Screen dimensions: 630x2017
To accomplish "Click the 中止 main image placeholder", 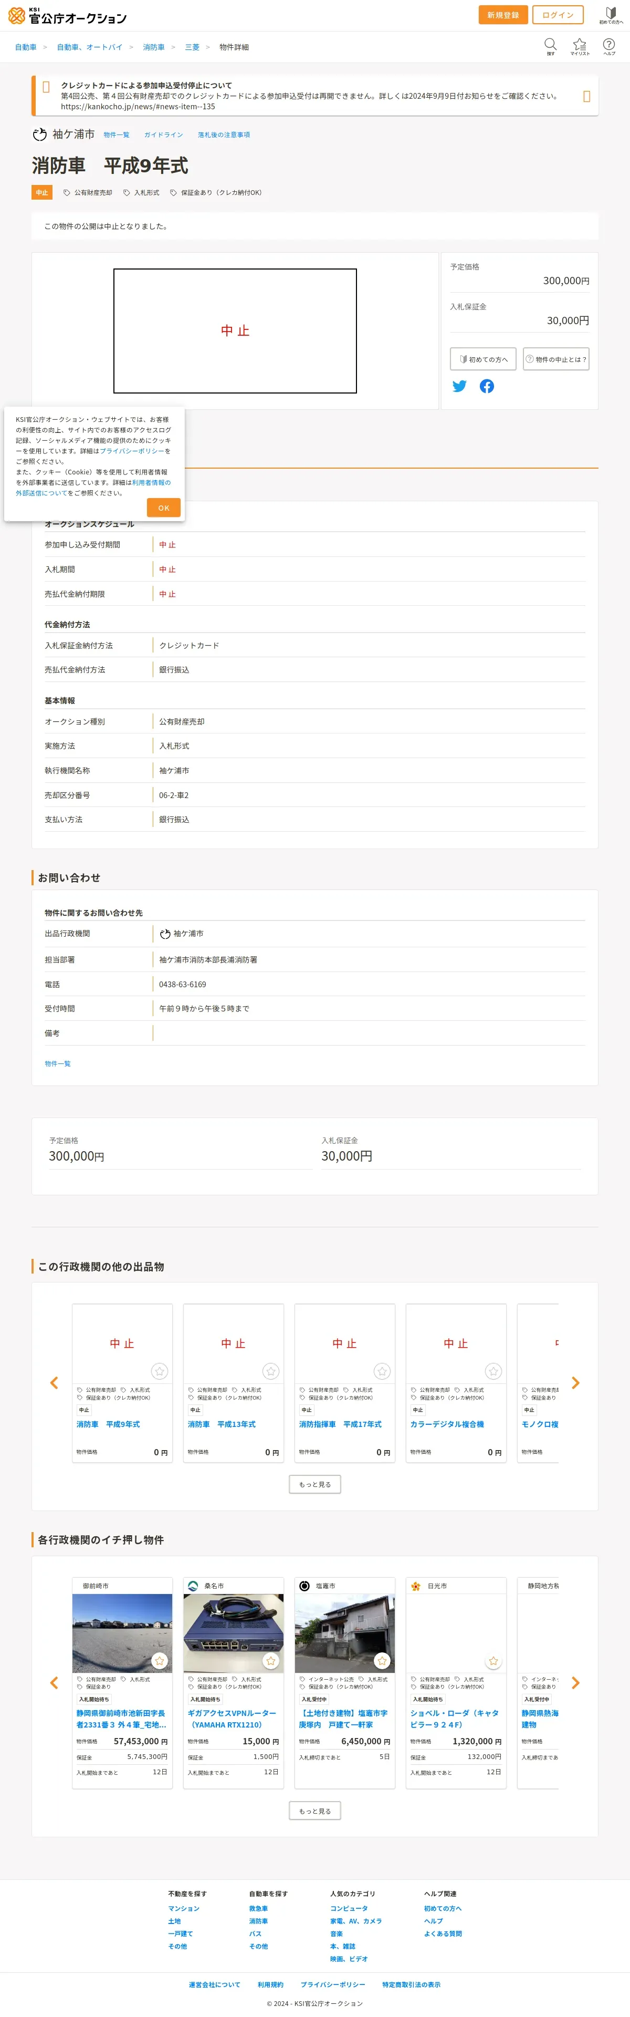I will point(235,330).
